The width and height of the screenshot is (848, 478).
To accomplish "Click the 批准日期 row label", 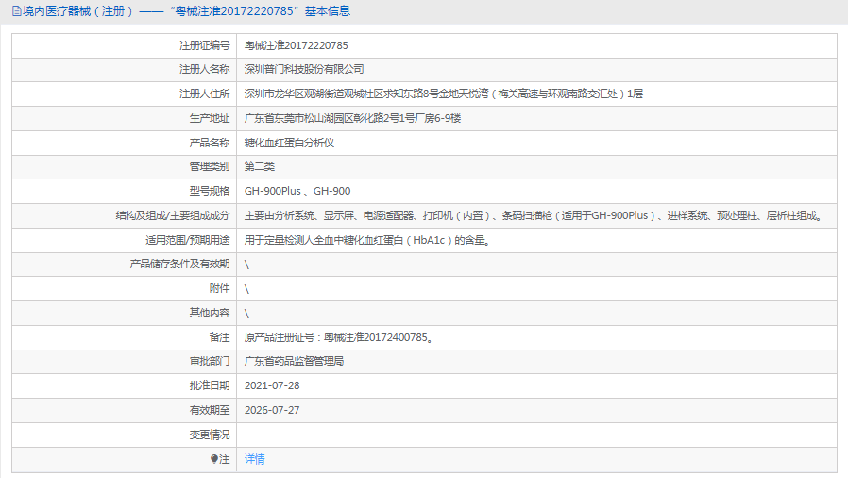I will click(210, 385).
